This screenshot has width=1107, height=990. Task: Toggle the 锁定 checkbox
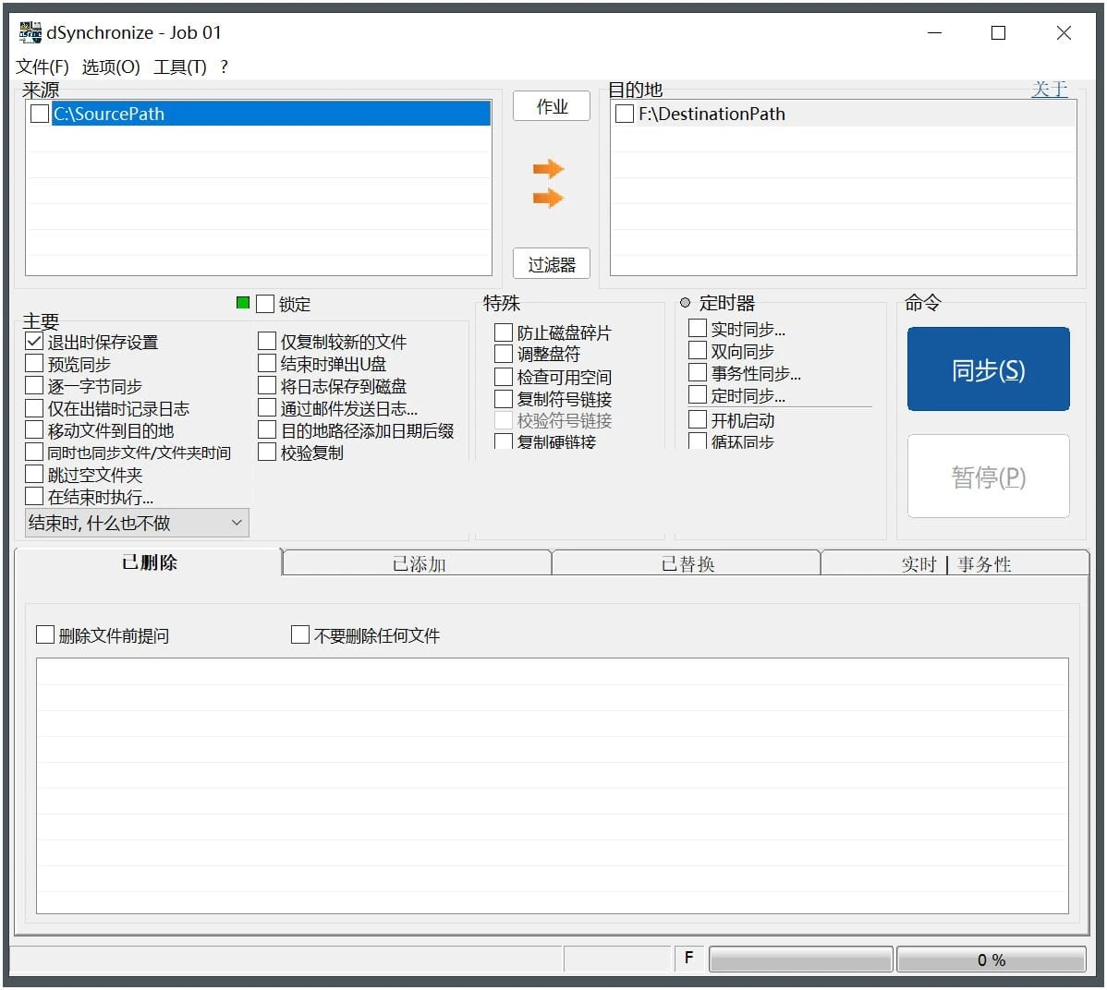point(266,304)
